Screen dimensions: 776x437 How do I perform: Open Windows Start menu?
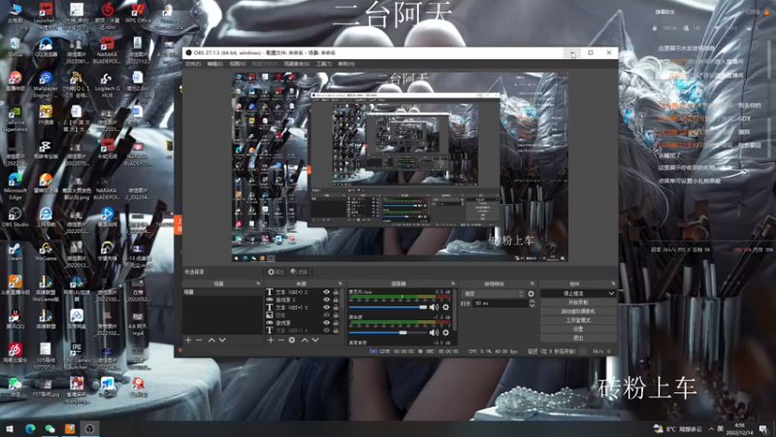pos(10,428)
